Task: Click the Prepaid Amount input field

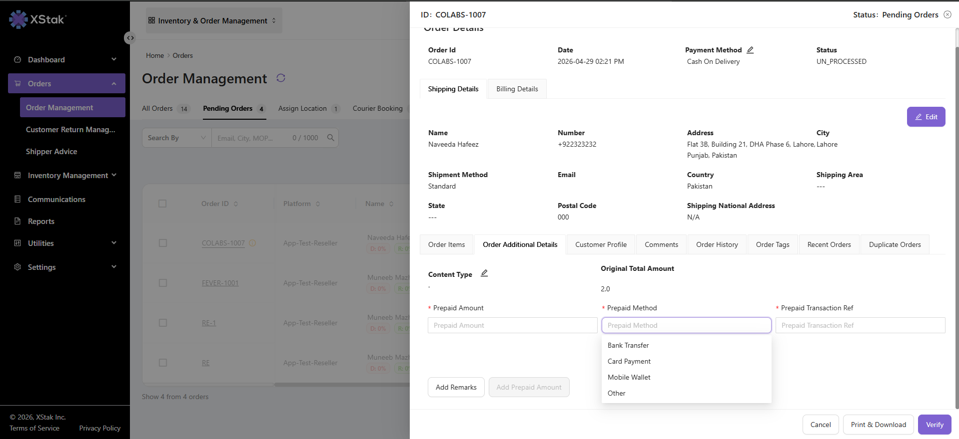Action: coord(512,325)
